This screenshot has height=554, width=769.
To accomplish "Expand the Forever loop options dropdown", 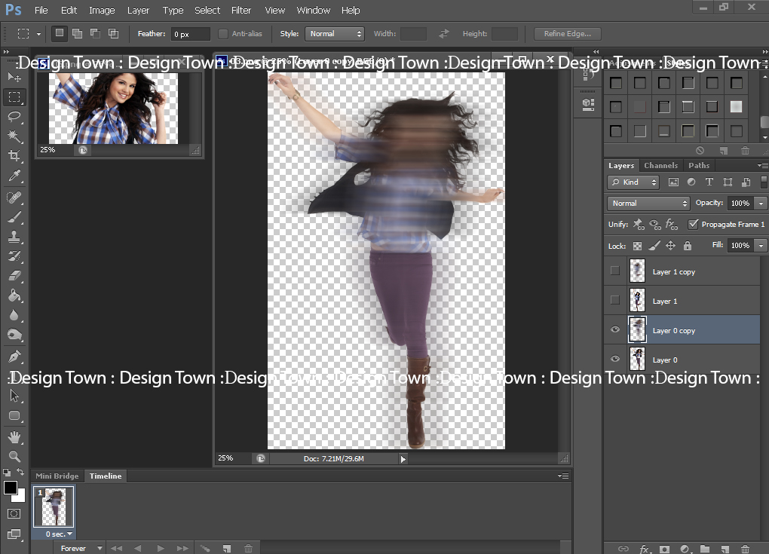I will point(78,549).
